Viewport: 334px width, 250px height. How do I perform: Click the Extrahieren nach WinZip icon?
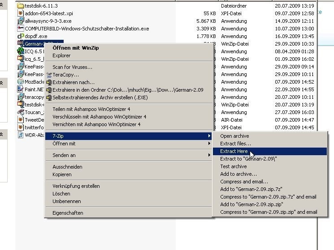pyautogui.click(x=49, y=82)
